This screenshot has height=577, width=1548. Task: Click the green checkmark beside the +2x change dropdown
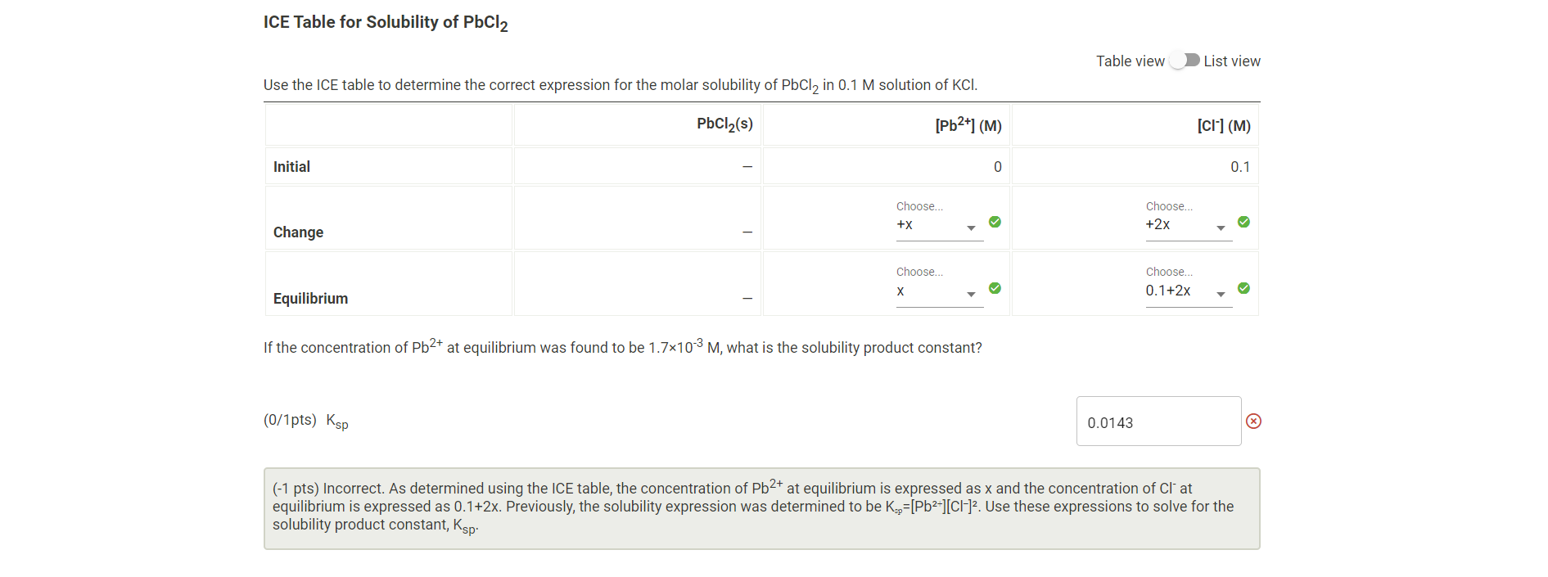(x=1243, y=221)
